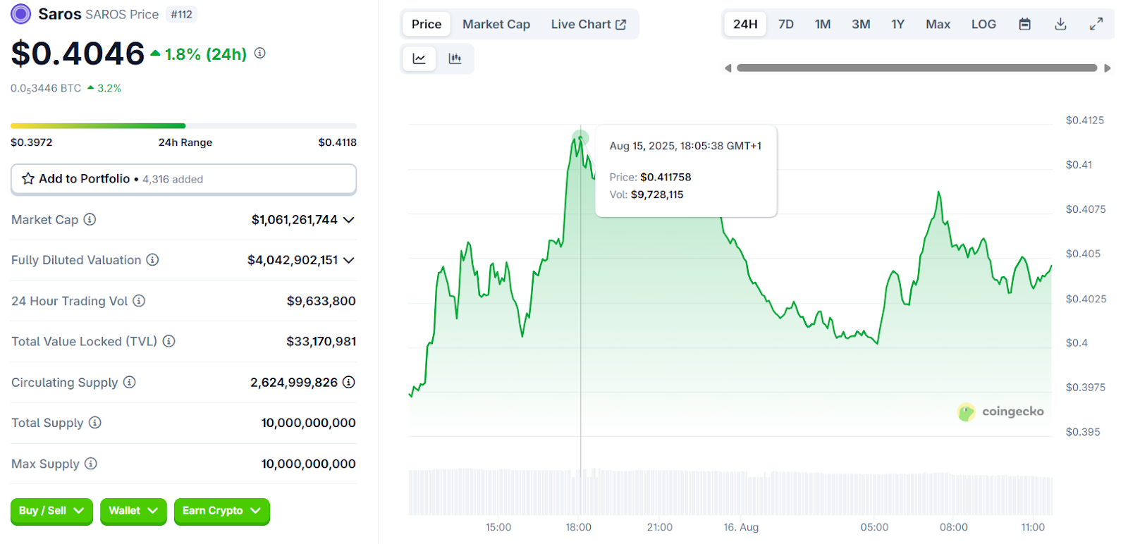This screenshot has height=544, width=1128.
Task: Switch to the Market Cap tab
Action: coord(496,24)
